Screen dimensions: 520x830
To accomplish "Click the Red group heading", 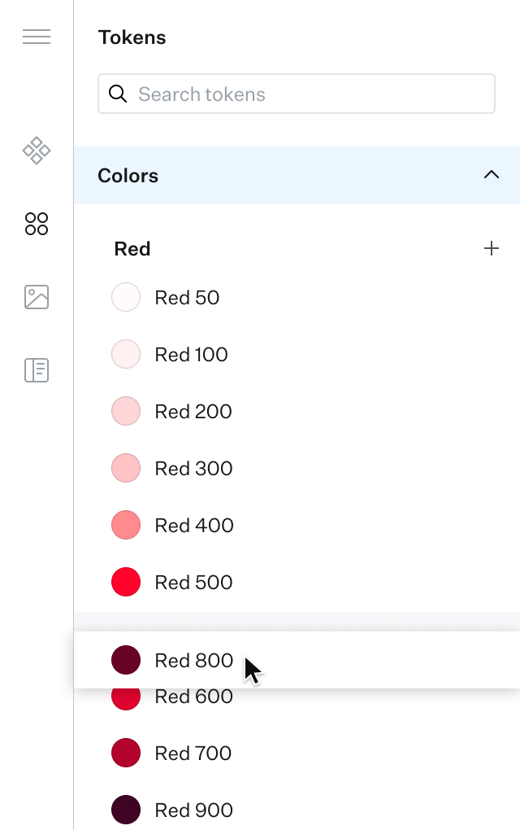I will pyautogui.click(x=132, y=249).
